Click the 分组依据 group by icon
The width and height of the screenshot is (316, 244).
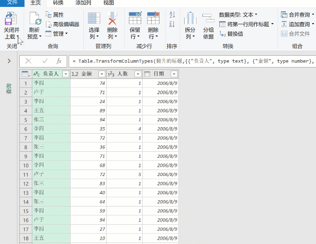click(208, 19)
